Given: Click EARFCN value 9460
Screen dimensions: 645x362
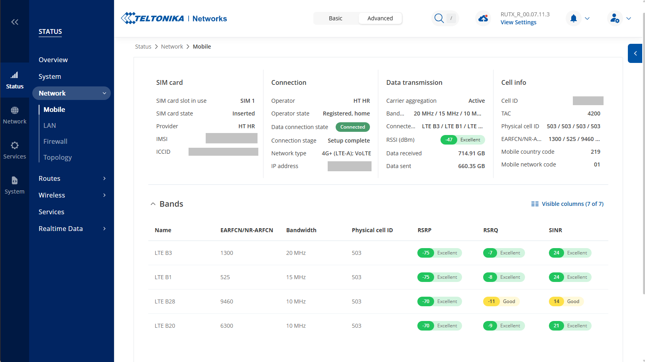Looking at the screenshot, I should tap(227, 301).
